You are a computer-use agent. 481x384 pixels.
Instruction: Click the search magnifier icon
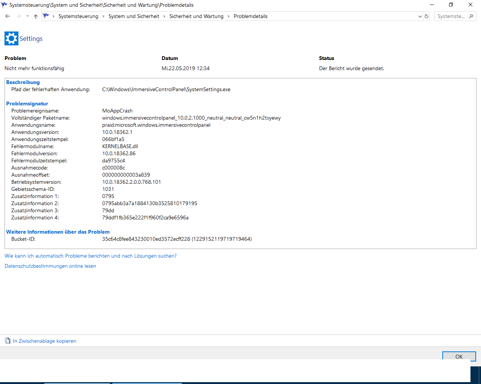(x=472, y=16)
